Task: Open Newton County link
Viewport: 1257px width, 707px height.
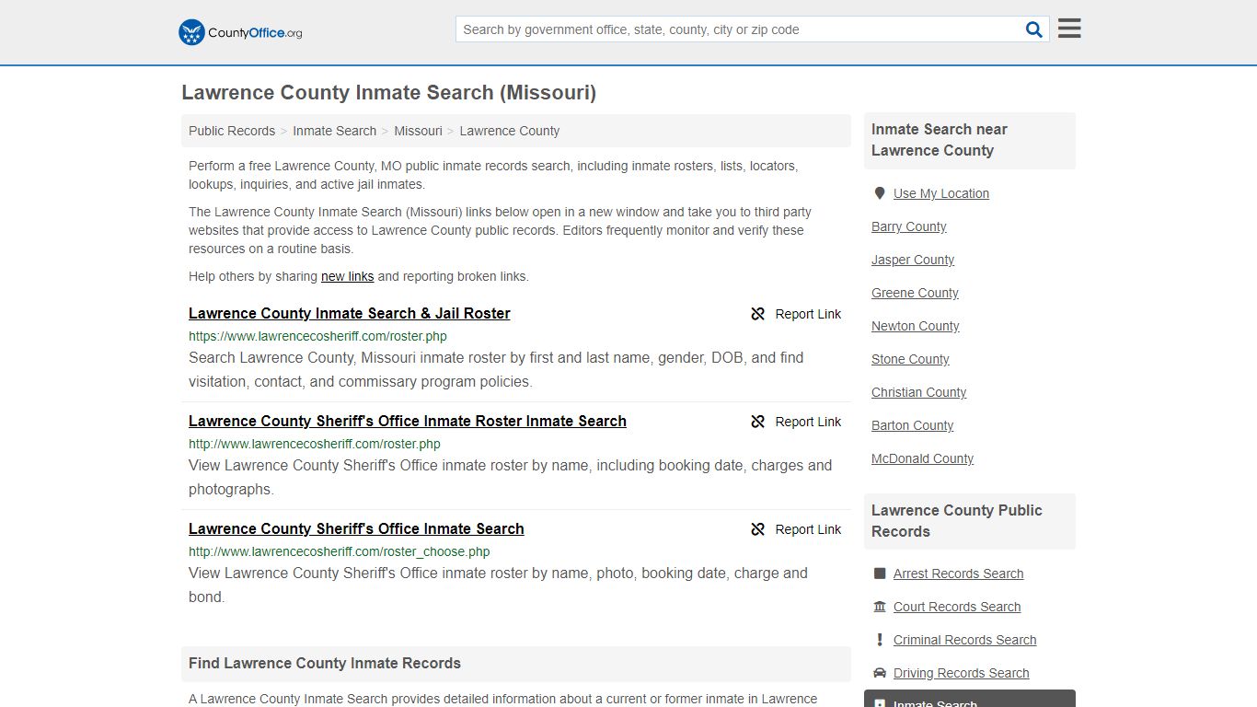Action: point(915,326)
